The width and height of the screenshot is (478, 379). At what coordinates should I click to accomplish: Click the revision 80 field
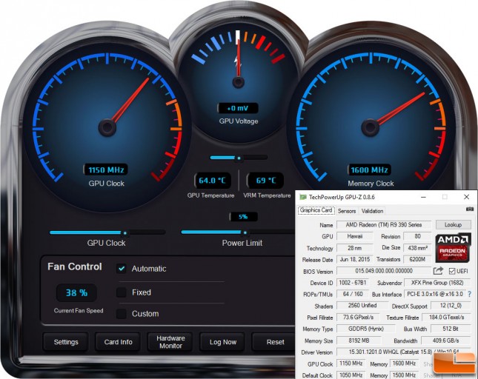(417, 236)
